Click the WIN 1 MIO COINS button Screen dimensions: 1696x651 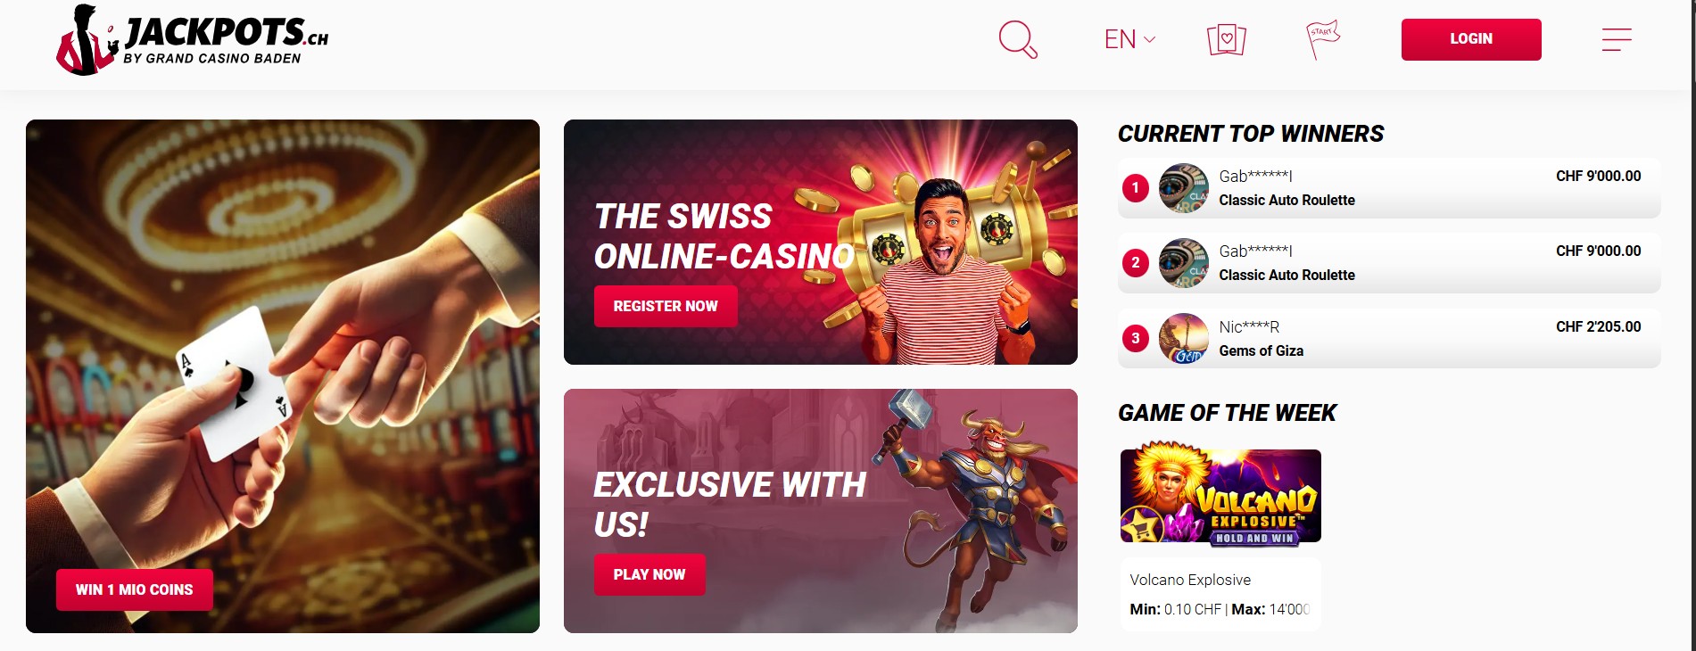135,589
